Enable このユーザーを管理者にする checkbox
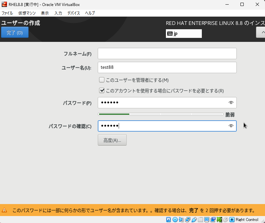The width and height of the screenshot is (265, 223). coord(102,80)
